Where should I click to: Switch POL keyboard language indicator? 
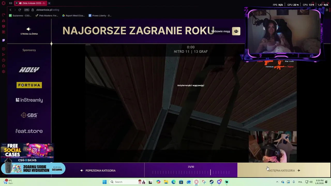tap(300, 182)
